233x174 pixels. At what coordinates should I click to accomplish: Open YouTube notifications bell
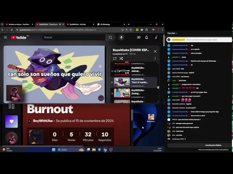tap(146, 37)
